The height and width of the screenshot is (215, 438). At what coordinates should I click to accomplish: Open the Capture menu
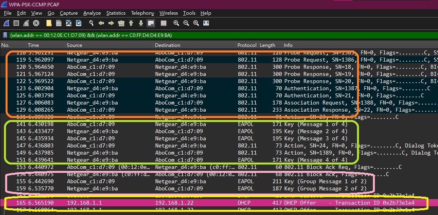(69, 13)
